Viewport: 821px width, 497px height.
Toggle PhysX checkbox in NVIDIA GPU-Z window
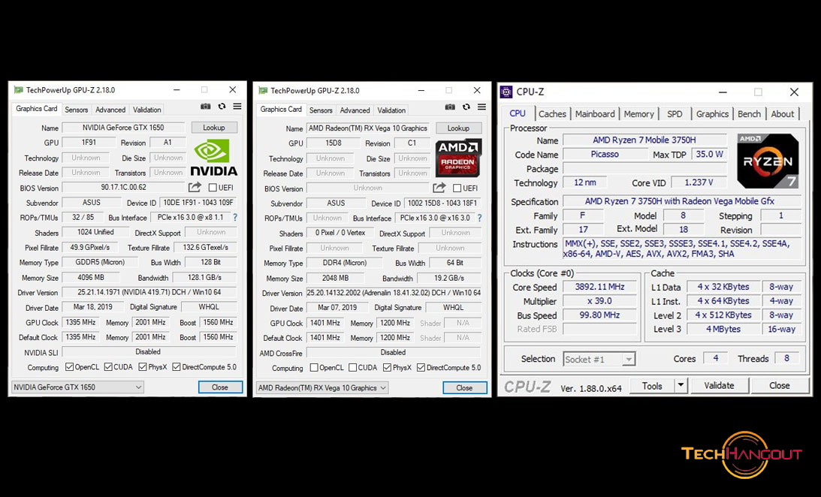click(x=143, y=366)
